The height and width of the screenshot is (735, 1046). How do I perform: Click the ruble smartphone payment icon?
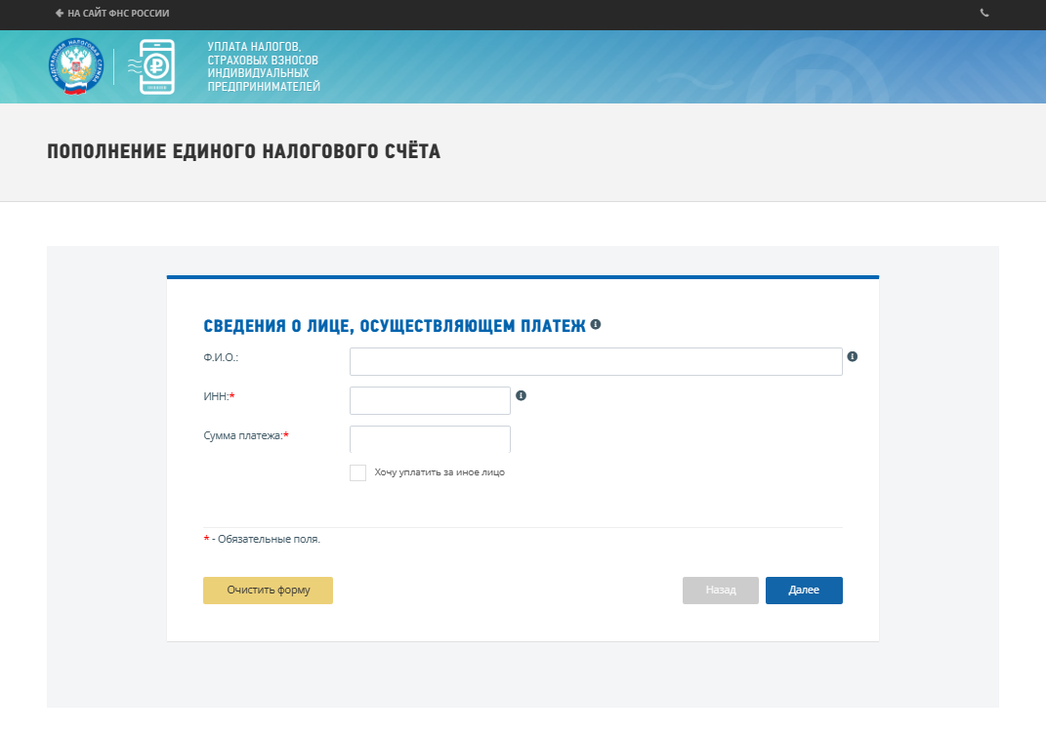click(157, 67)
